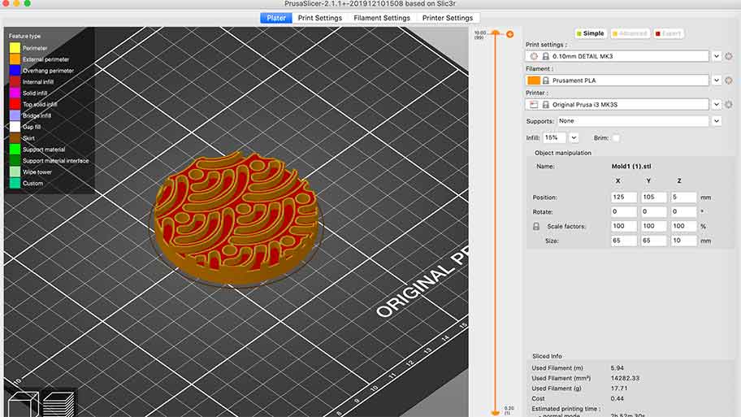Switch to sliced layers preview icon
The image size is (741, 417).
(x=58, y=405)
